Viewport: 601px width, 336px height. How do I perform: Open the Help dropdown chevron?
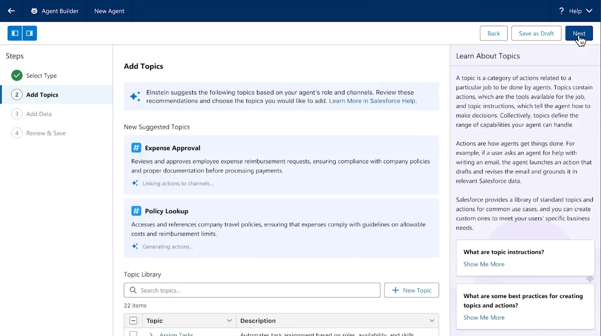pyautogui.click(x=589, y=11)
